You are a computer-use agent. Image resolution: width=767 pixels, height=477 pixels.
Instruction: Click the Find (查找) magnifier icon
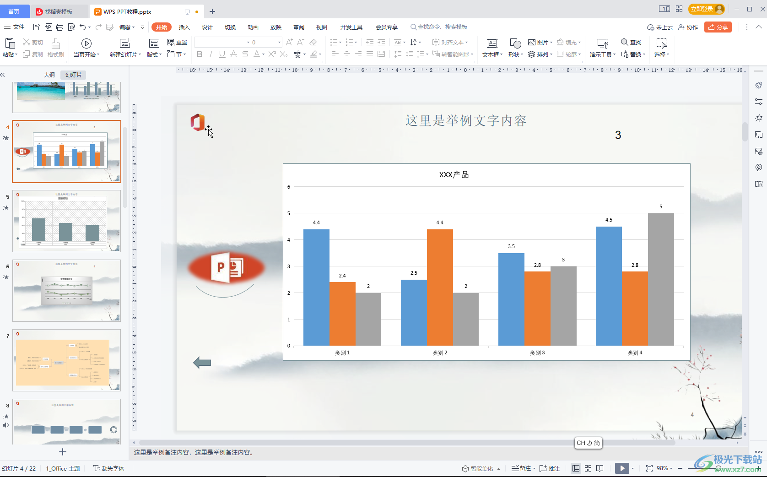pos(624,42)
